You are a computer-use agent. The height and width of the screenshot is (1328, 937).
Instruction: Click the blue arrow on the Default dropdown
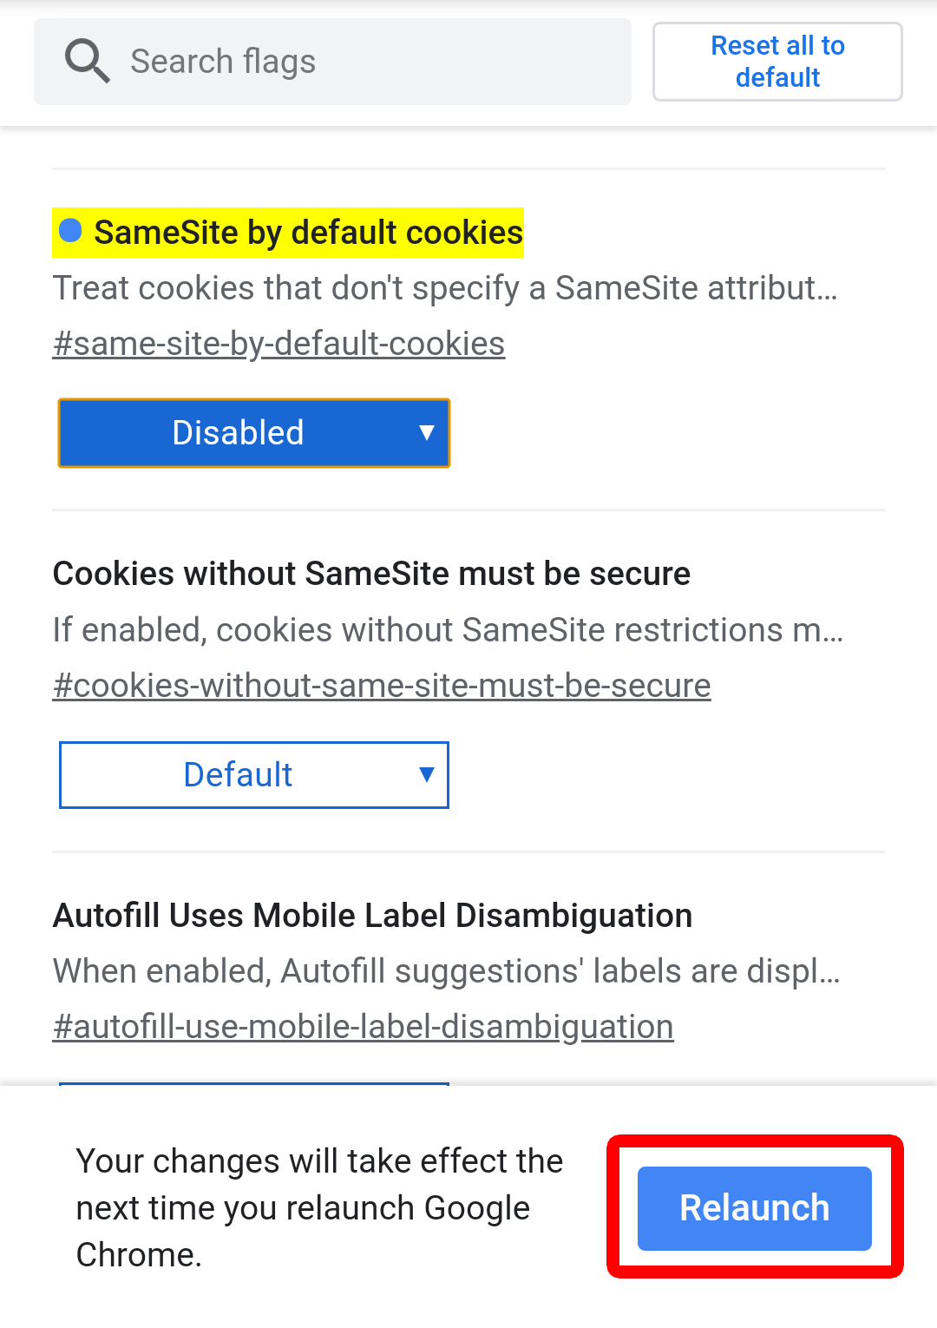tap(426, 774)
